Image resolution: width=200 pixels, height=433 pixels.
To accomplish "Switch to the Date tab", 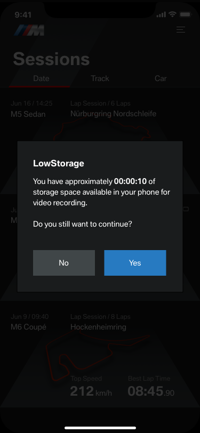I will click(x=41, y=78).
